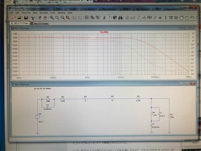Open the Tools menu
This screenshot has width=201, height=151.
[53, 13]
